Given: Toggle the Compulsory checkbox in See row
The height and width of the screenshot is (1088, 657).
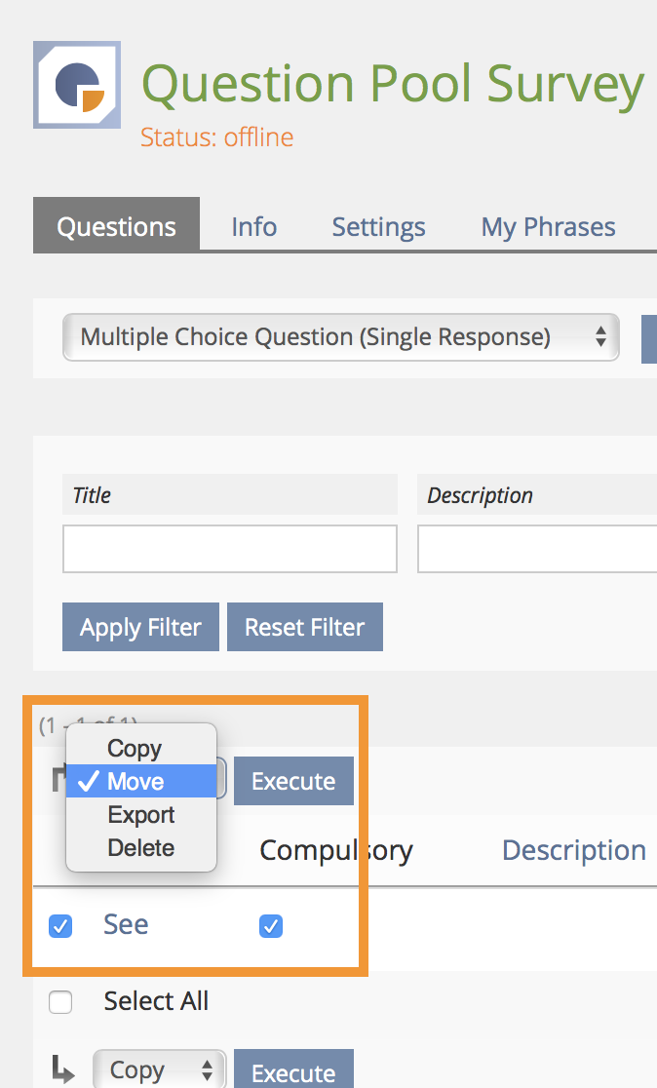Looking at the screenshot, I should click(x=271, y=926).
